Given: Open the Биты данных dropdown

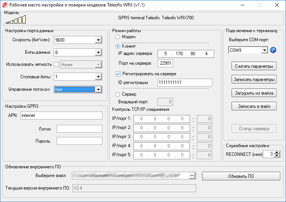Looking at the screenshot, I should (98, 53).
